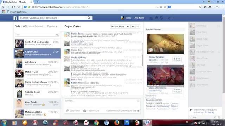Click the Yeni Mesaj button
This screenshot has width=225, height=126.
[118, 27]
